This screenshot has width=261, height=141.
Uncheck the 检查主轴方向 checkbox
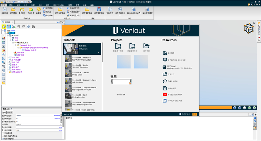(3, 139)
